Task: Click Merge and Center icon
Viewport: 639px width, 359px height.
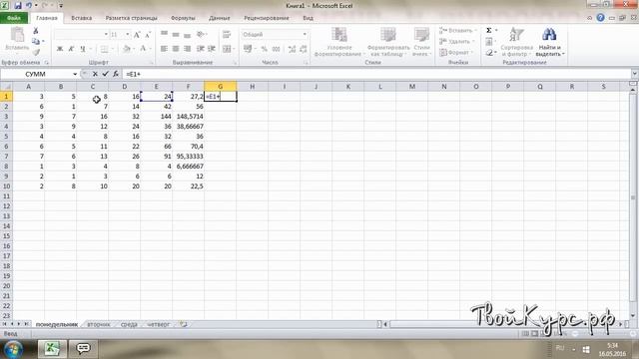Action: point(227,49)
